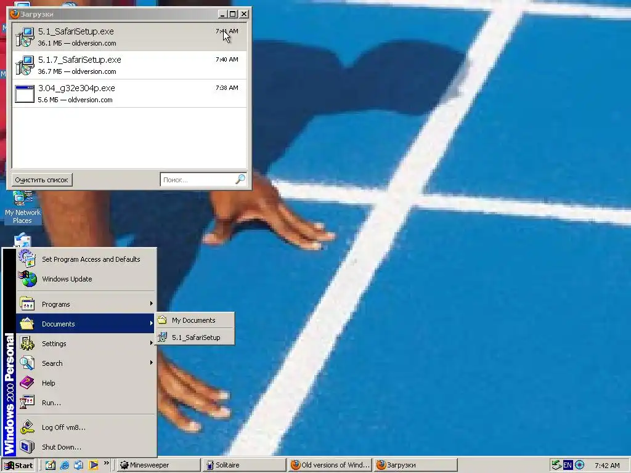631x473 pixels.
Task: Click the Programs folder icon
Action: coord(27,304)
